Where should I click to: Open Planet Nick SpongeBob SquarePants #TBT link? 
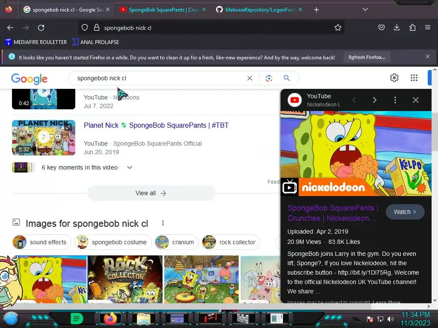[x=156, y=125]
